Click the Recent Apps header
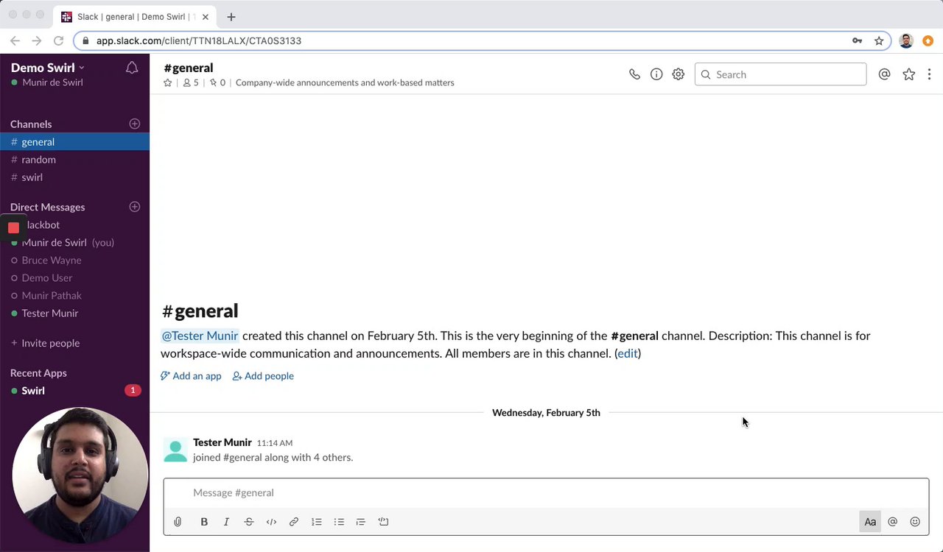The width and height of the screenshot is (943, 552). 38,373
